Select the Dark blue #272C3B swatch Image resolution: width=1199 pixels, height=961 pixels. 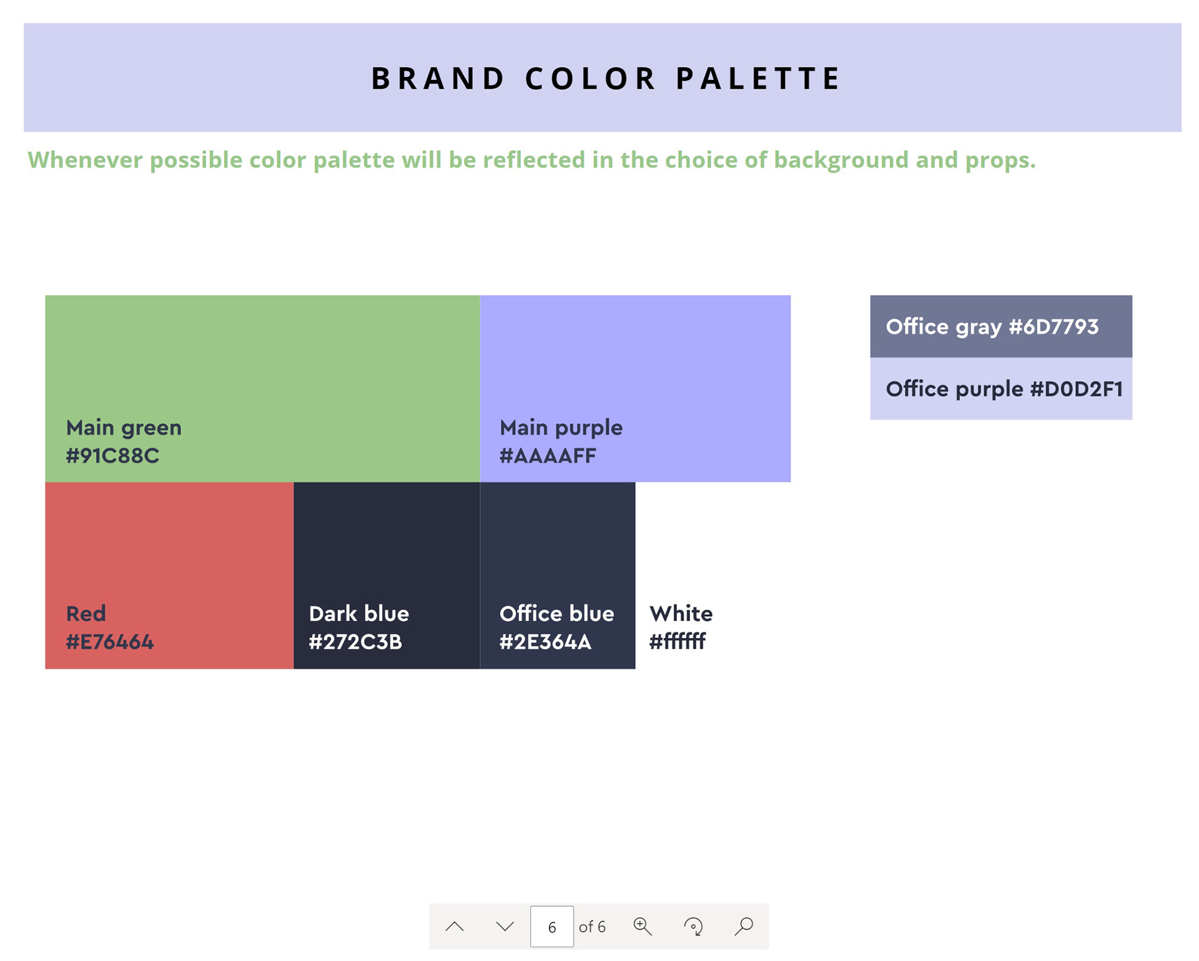click(x=387, y=575)
